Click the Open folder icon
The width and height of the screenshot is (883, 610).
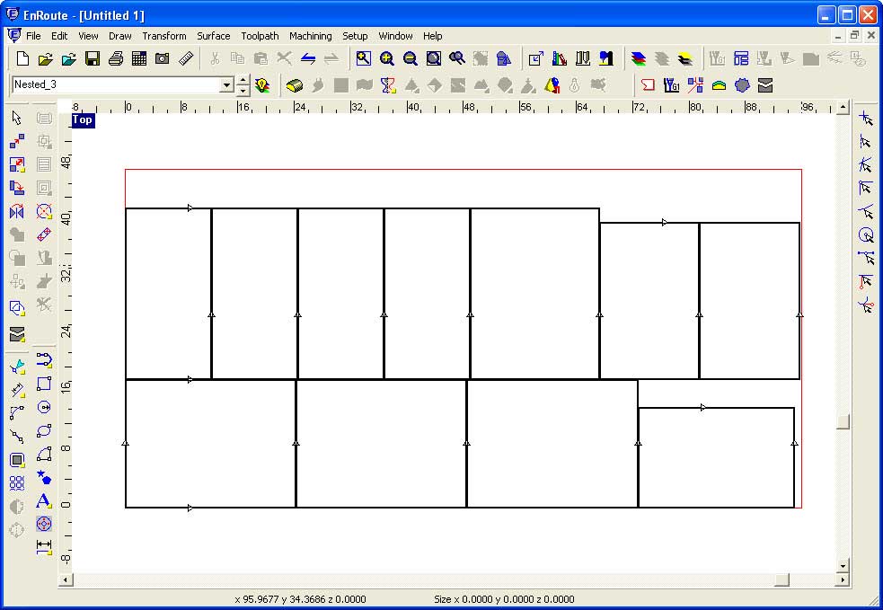pyautogui.click(x=46, y=58)
